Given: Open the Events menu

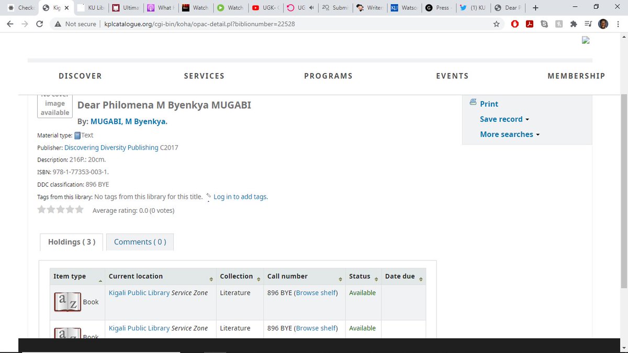Looking at the screenshot, I should [x=452, y=76].
